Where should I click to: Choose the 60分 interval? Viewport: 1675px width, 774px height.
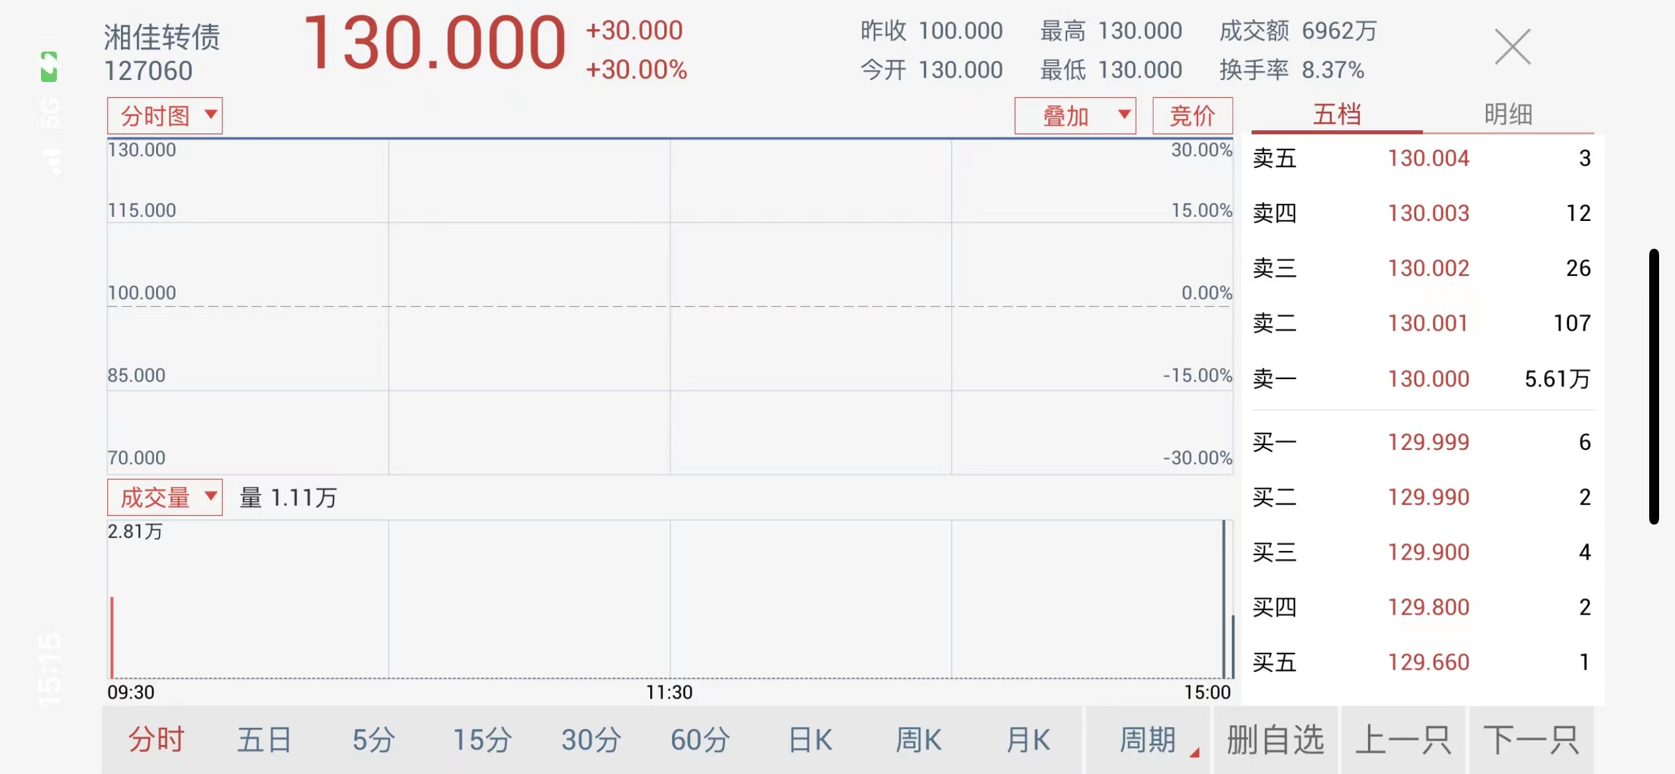(701, 740)
